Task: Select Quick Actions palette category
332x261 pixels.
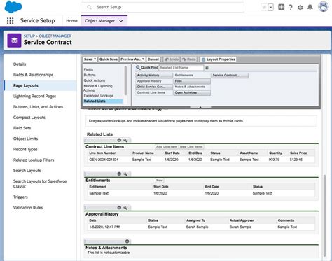Action: pyautogui.click(x=95, y=80)
